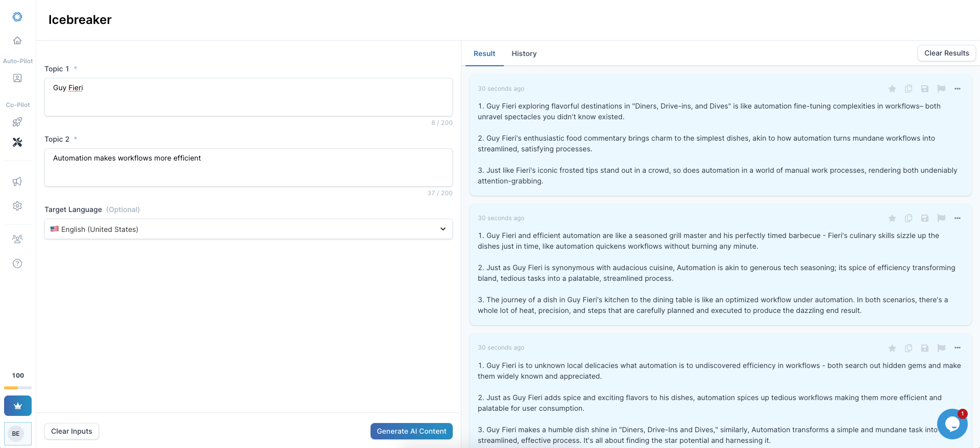Focus the Topic 2 automation text field

tap(249, 167)
